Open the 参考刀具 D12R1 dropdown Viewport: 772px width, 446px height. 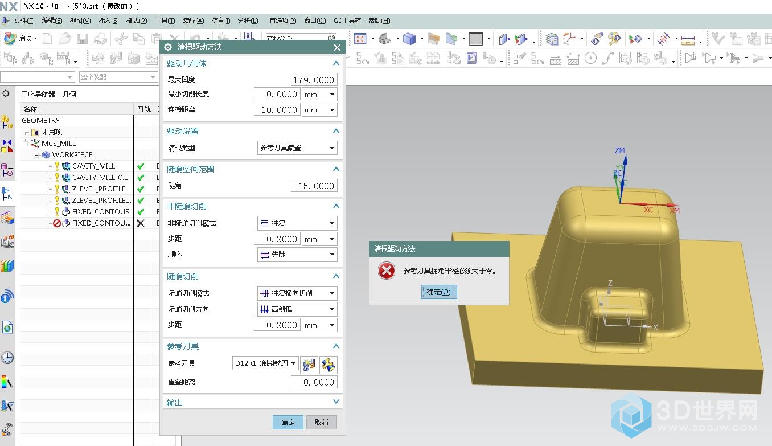point(265,363)
